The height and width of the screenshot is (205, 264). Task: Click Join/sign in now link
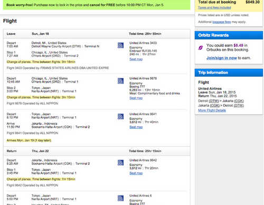(222, 58)
